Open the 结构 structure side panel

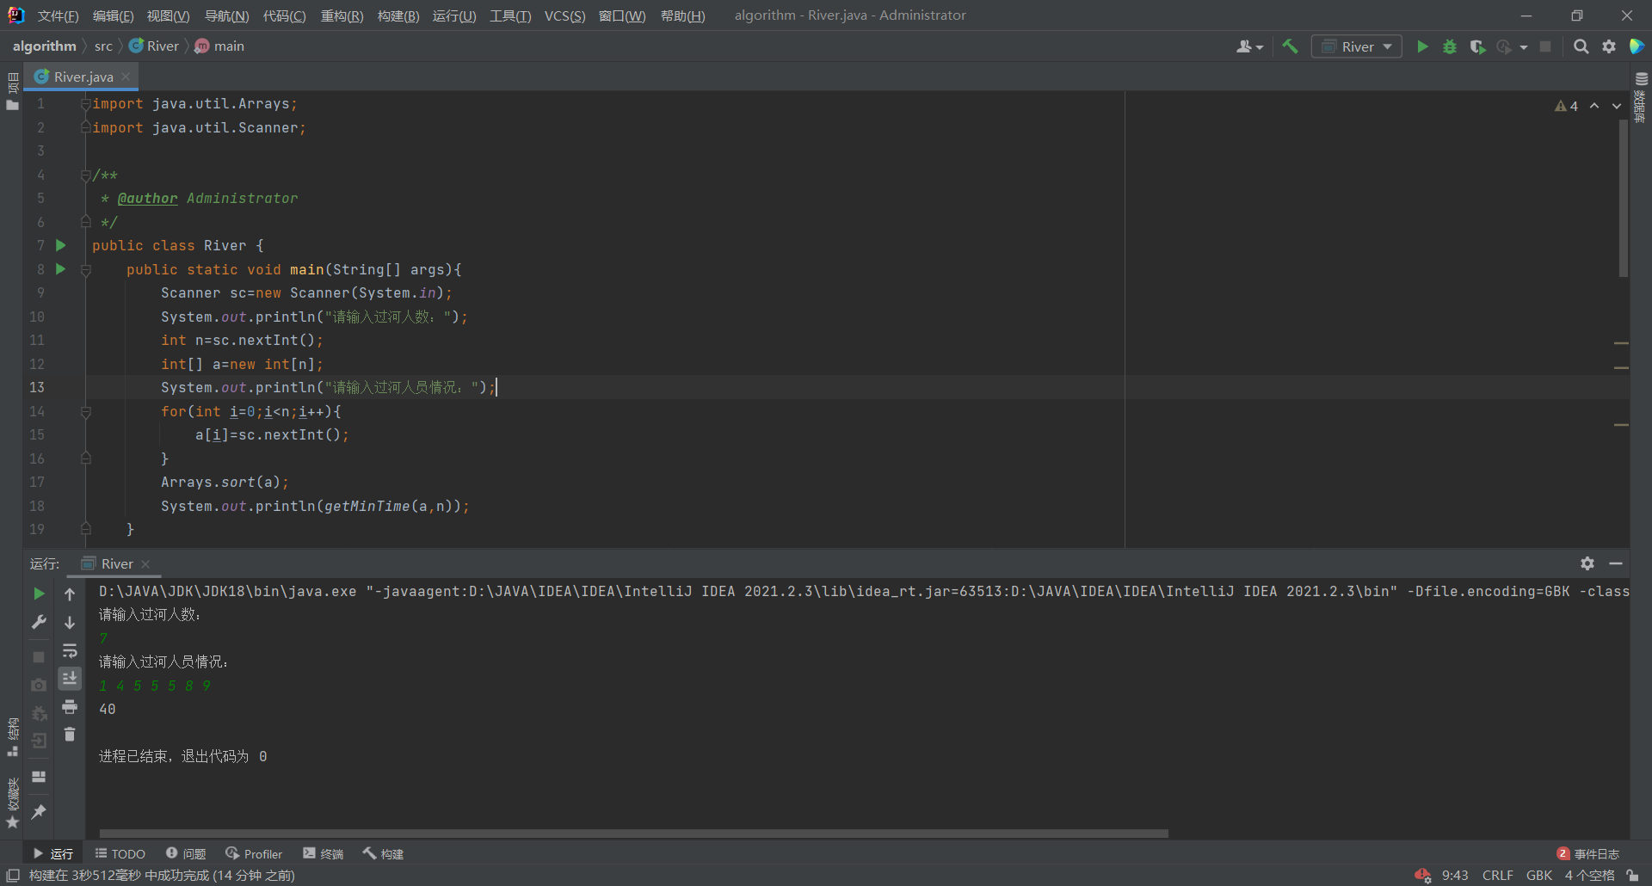tap(13, 736)
